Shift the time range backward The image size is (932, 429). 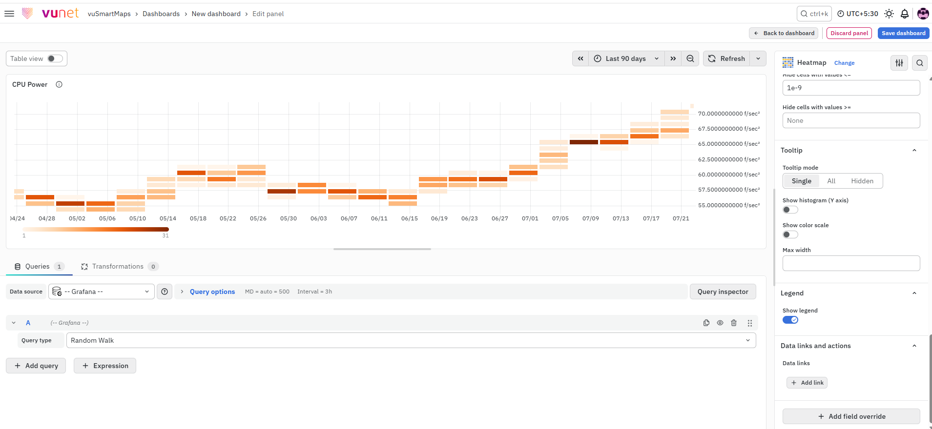coord(580,58)
